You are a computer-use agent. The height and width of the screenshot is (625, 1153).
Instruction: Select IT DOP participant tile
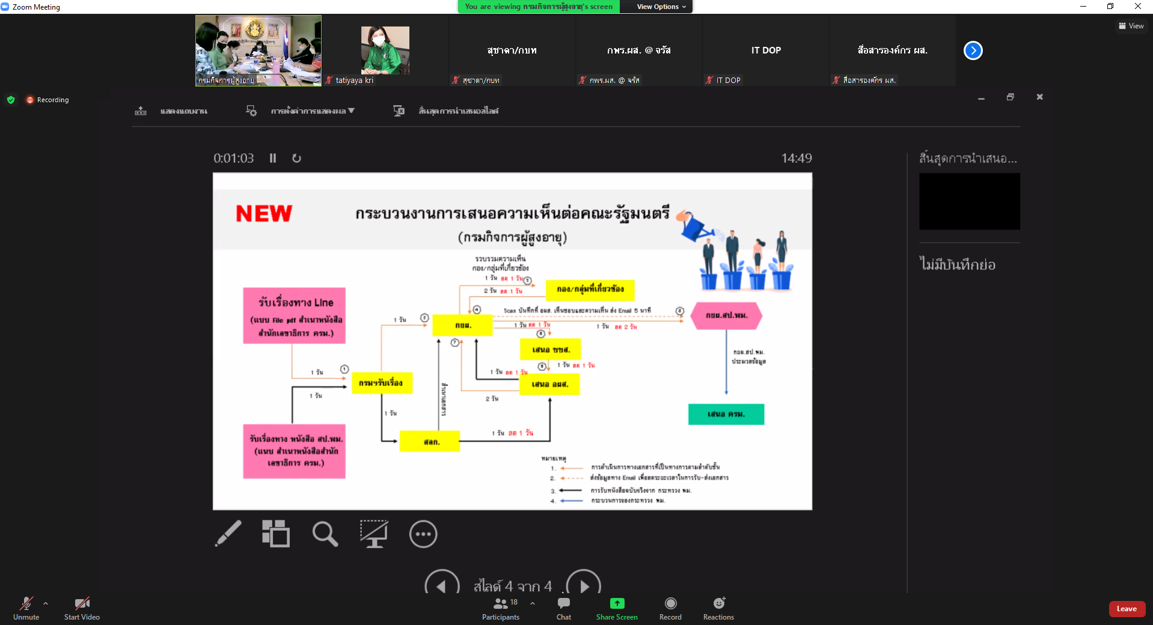pos(766,50)
